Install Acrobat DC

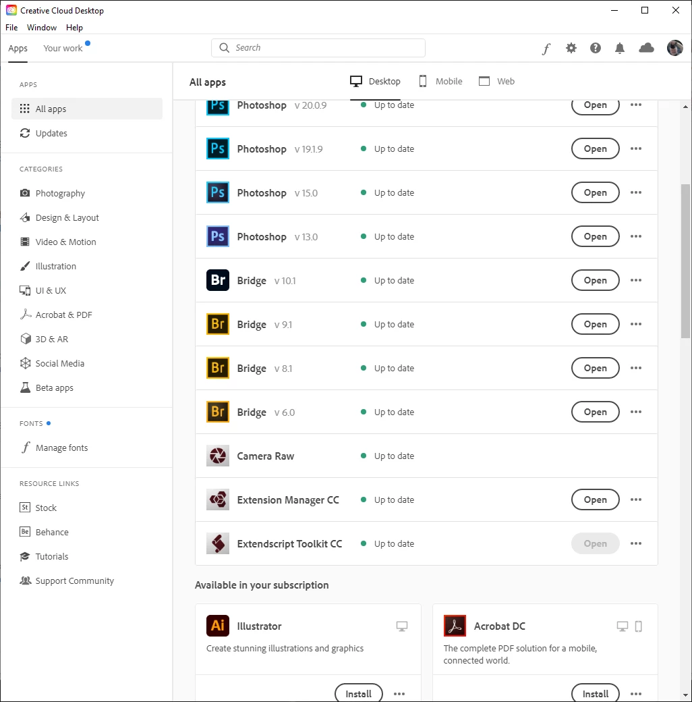[596, 693]
